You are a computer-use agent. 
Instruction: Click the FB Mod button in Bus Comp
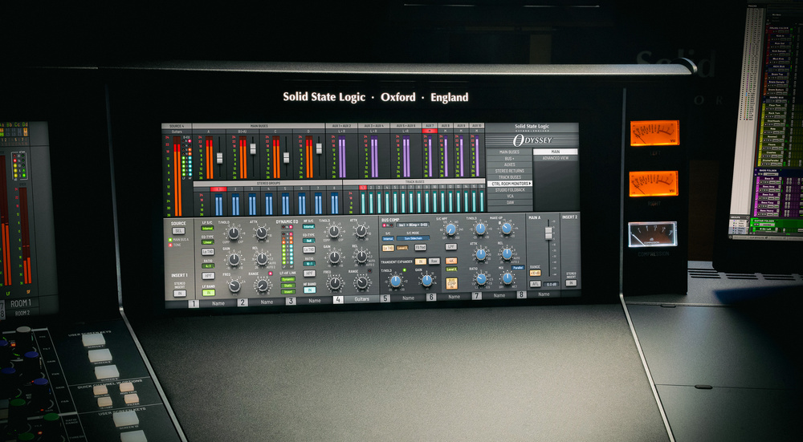pyautogui.click(x=421, y=247)
